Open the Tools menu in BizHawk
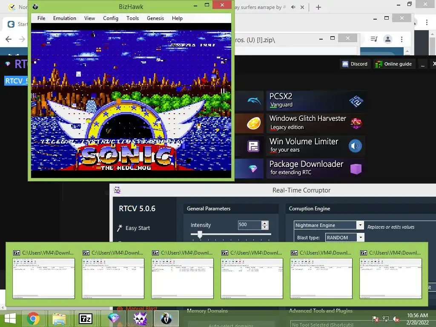Screen dimensions: 436x327 click(x=132, y=18)
